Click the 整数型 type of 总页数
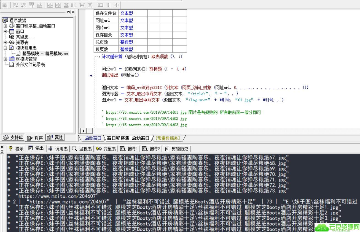Image resolution: width=360 pixels, height=232 pixels. (x=133, y=42)
